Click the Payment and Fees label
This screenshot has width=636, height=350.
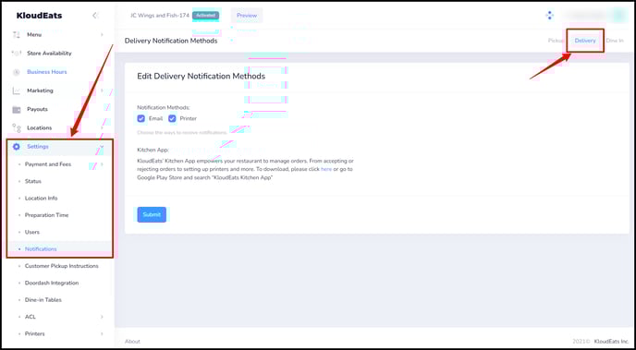[x=48, y=164]
